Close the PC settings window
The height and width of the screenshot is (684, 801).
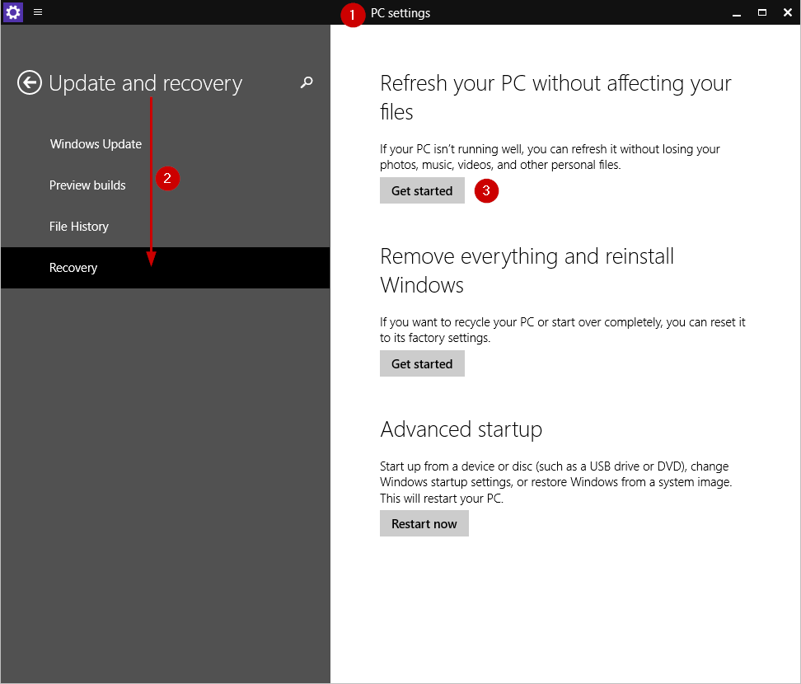[787, 12]
